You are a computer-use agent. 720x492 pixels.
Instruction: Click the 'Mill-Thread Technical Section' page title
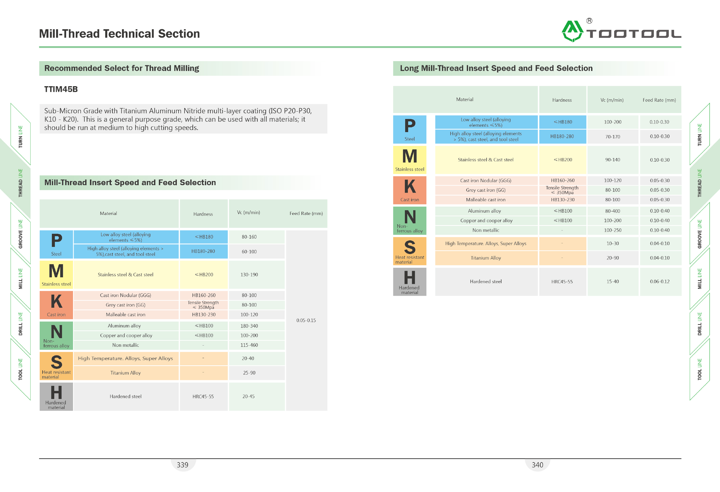(x=119, y=33)
